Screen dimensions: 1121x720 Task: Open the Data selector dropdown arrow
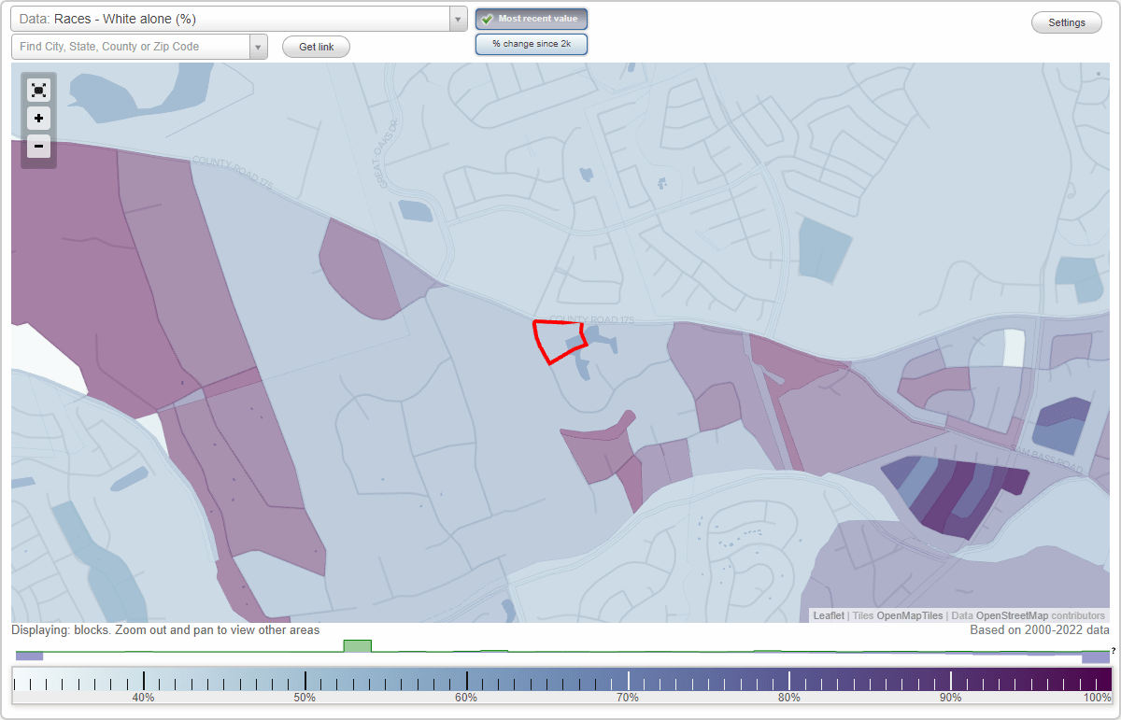point(458,19)
